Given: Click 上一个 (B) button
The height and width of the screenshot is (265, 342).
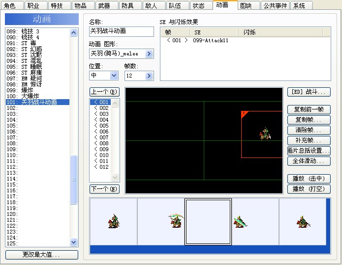Looking at the screenshot, I should click(x=104, y=92).
